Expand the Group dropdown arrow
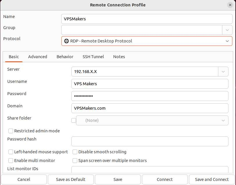The image size is (236, 185). (227, 30)
